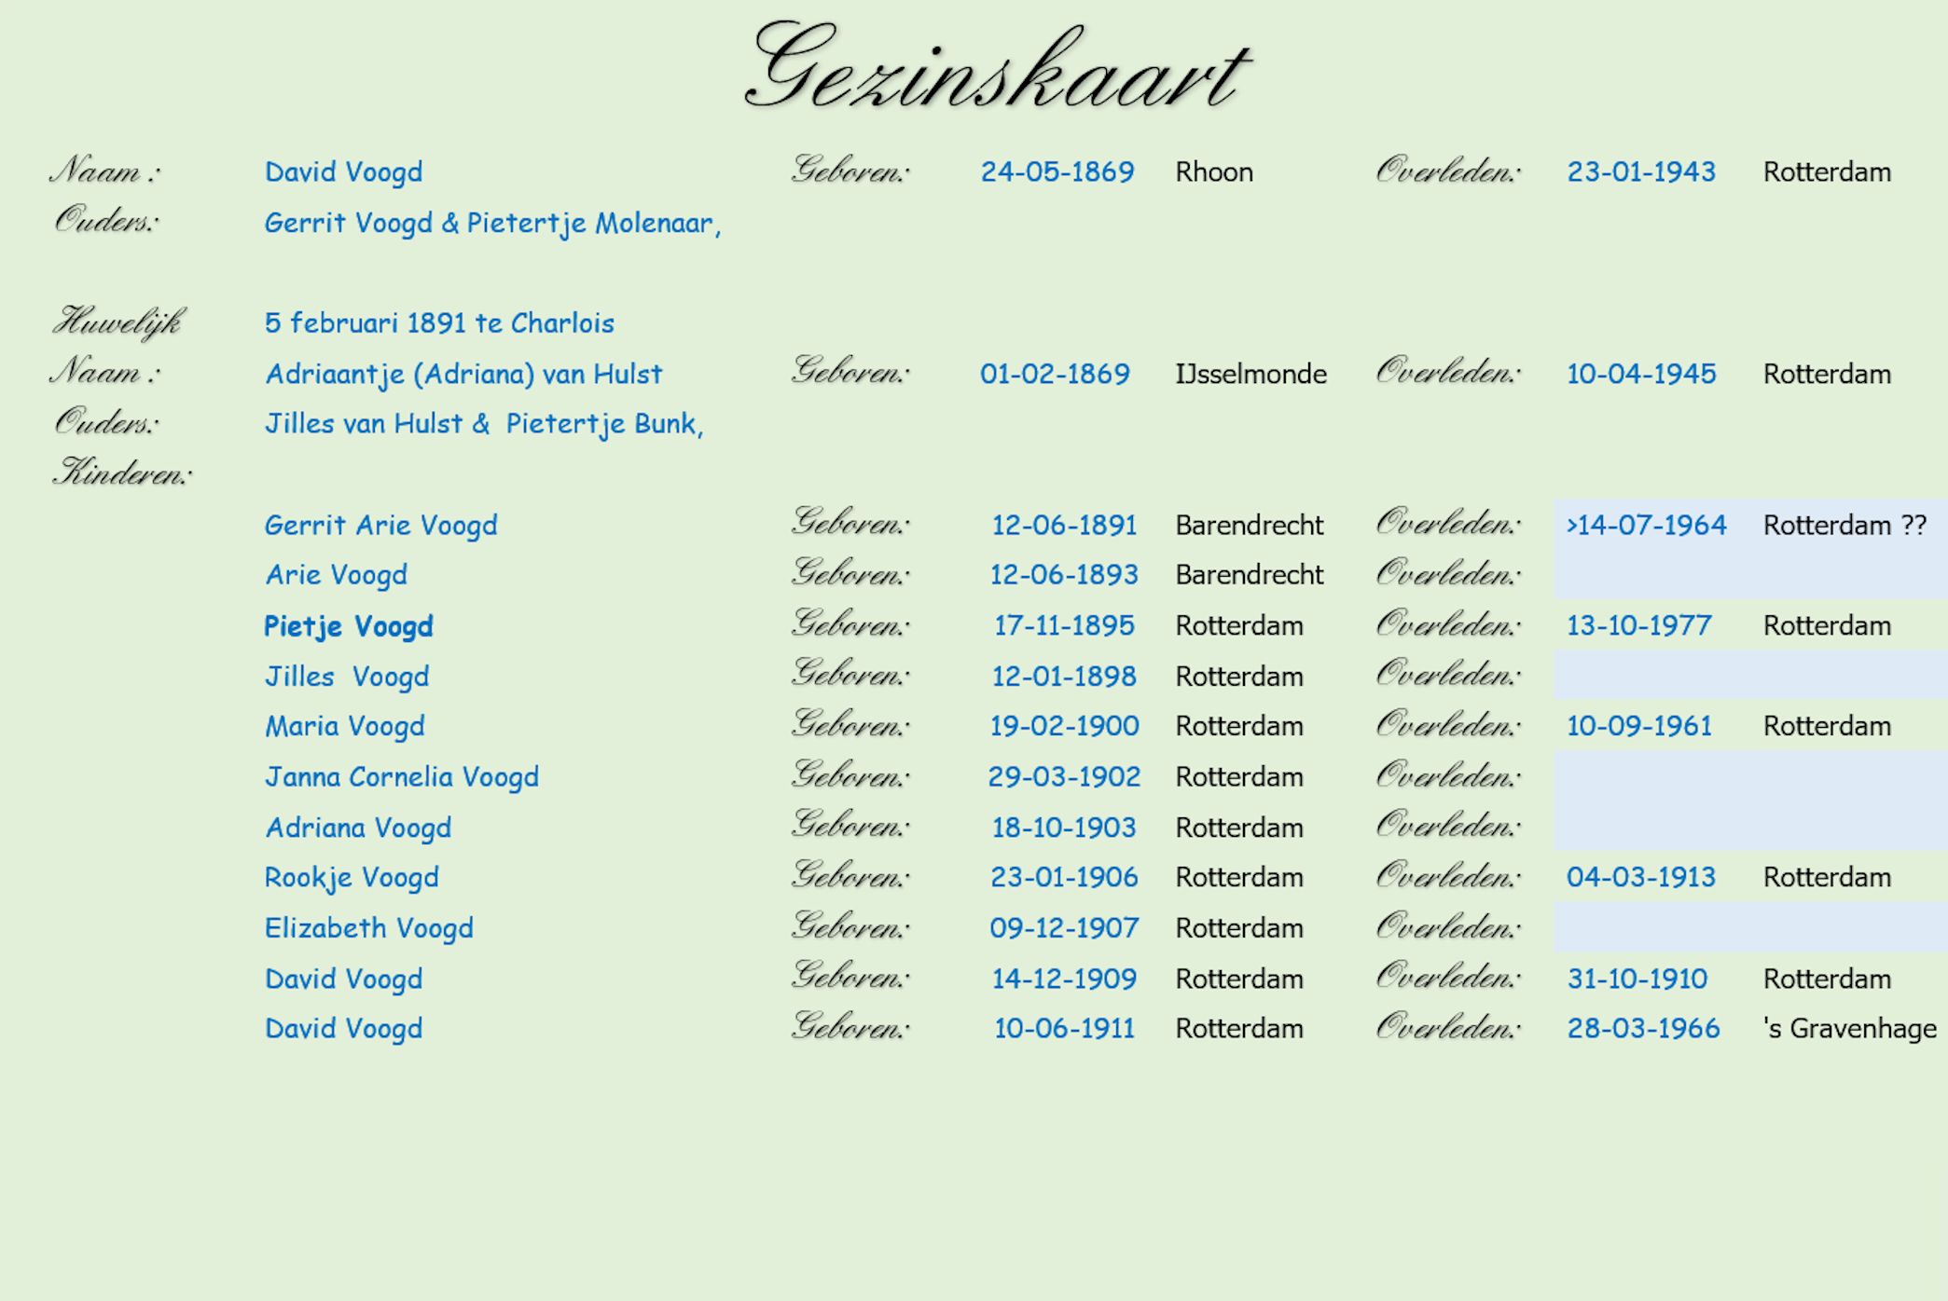Click death date 23-01-1943
Viewport: 1948px width, 1301px height.
click(1640, 171)
